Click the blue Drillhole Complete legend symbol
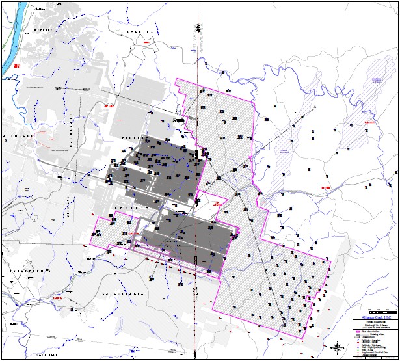The width and height of the screenshot is (400, 361). [x=357, y=340]
